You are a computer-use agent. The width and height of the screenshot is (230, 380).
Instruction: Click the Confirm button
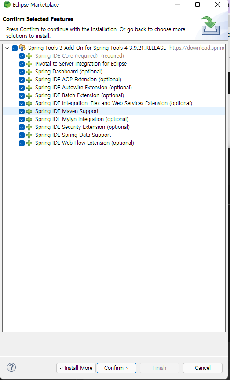(117, 368)
